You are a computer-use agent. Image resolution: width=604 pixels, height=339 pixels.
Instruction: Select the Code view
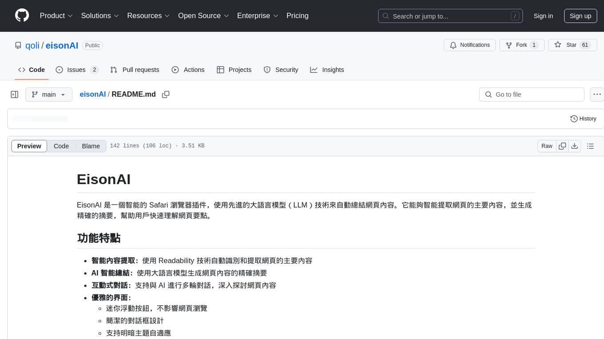click(61, 146)
